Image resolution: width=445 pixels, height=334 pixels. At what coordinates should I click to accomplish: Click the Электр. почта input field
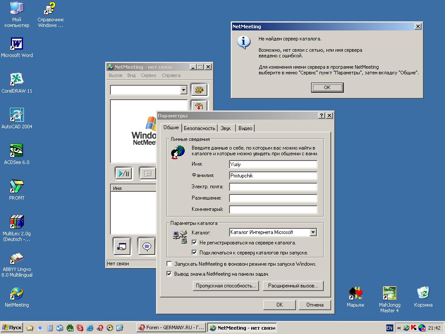[x=273, y=187]
